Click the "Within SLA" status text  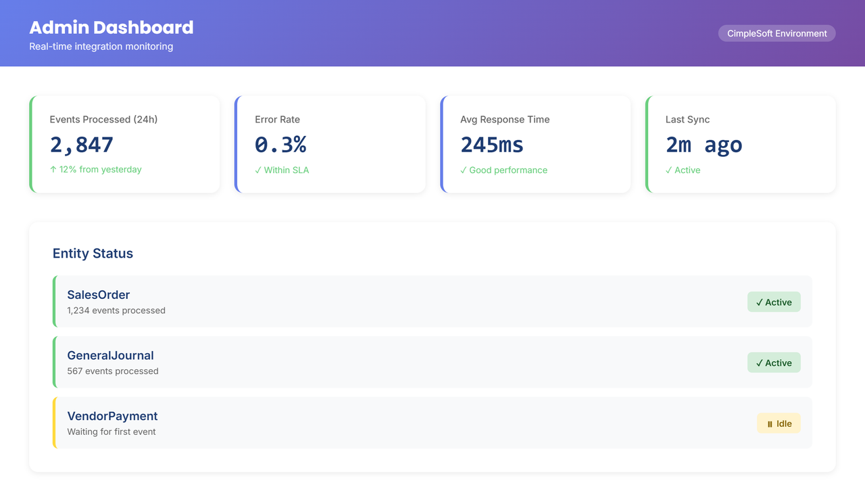pos(282,170)
